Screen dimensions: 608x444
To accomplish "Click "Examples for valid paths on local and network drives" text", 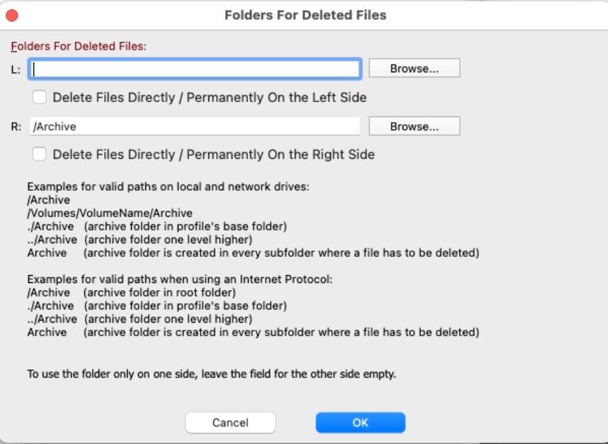I will pyautogui.click(x=169, y=187).
